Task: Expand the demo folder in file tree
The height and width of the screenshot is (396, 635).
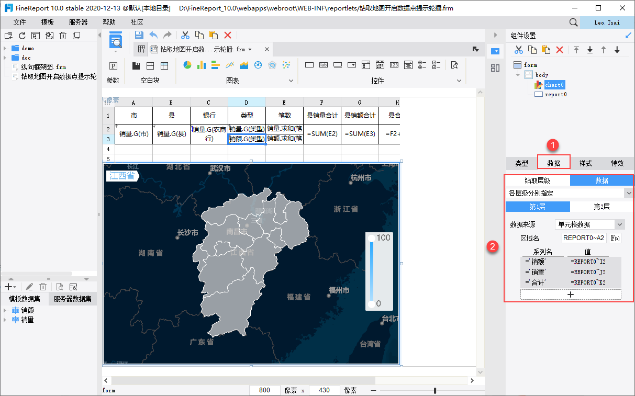Action: [x=5, y=48]
